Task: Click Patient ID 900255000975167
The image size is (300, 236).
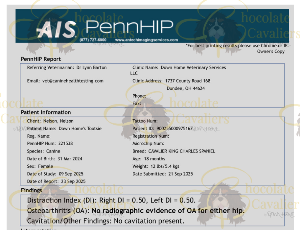Action: pyautogui.click(x=162, y=129)
